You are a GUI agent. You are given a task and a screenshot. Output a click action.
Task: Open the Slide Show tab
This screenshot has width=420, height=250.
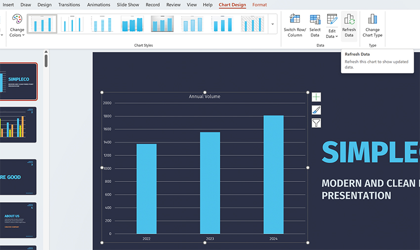128,4
